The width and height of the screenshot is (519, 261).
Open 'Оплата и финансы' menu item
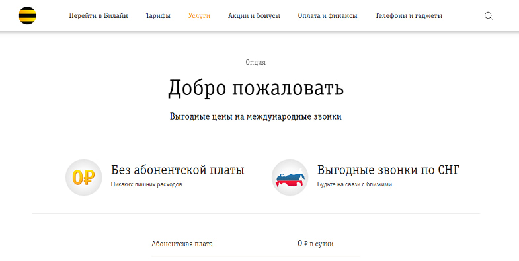tap(328, 16)
